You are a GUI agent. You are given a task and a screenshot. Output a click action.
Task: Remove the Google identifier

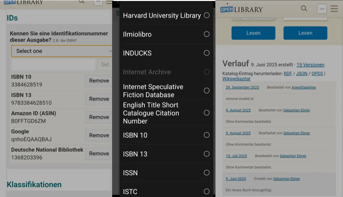pyautogui.click(x=99, y=135)
